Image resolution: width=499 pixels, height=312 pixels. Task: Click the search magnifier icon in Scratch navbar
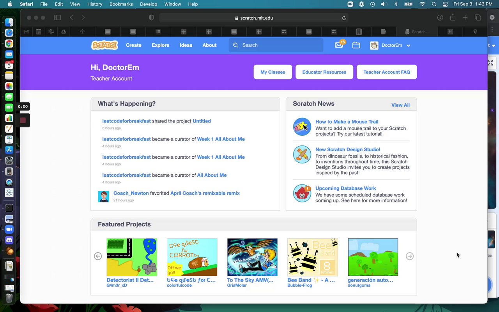pos(235,45)
